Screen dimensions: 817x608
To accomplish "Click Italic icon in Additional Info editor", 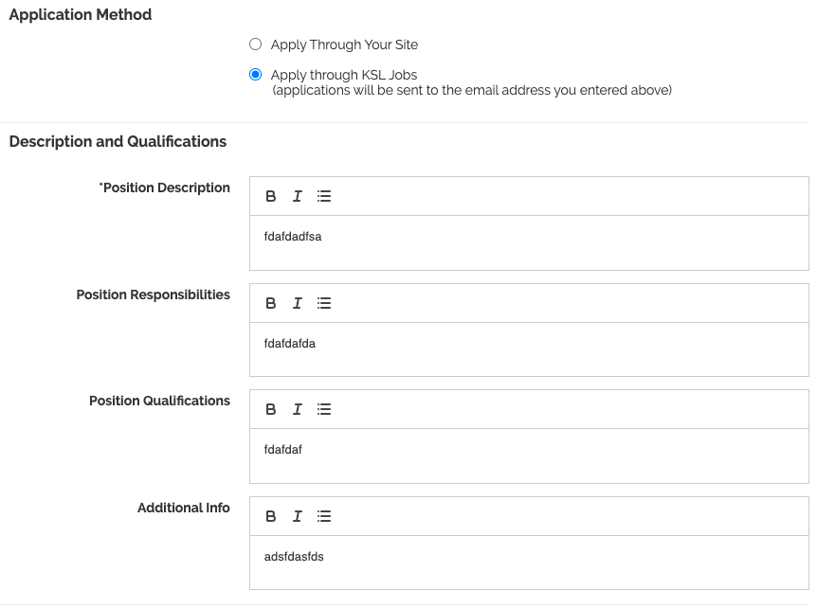I will point(297,516).
